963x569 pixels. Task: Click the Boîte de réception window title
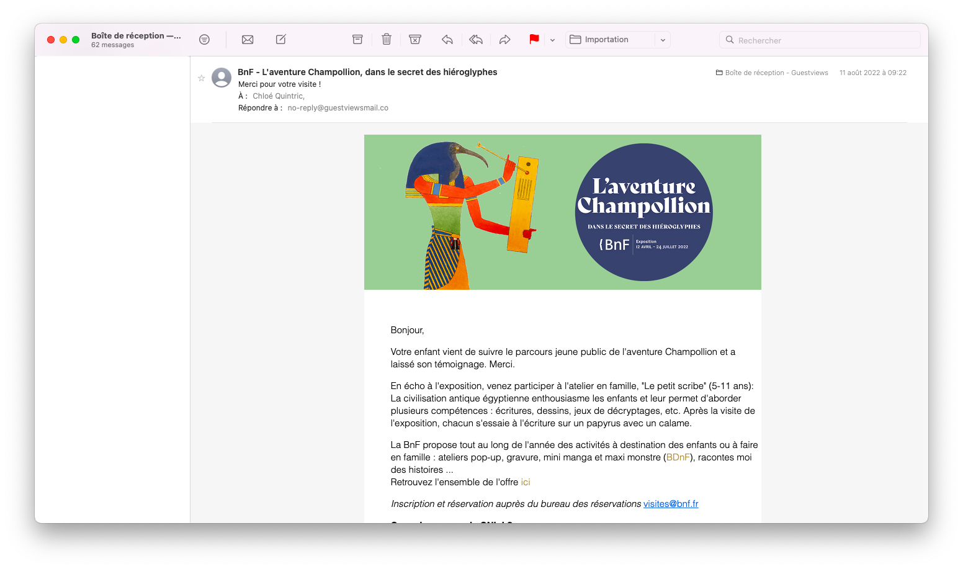pyautogui.click(x=136, y=36)
